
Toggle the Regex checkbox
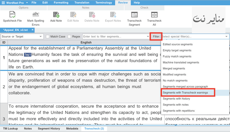69,36
